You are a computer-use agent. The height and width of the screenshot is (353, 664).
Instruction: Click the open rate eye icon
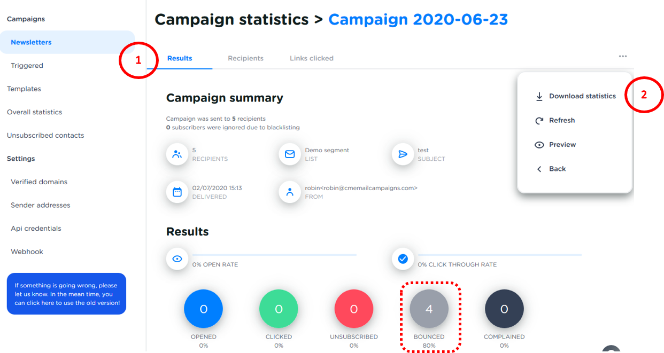177,259
